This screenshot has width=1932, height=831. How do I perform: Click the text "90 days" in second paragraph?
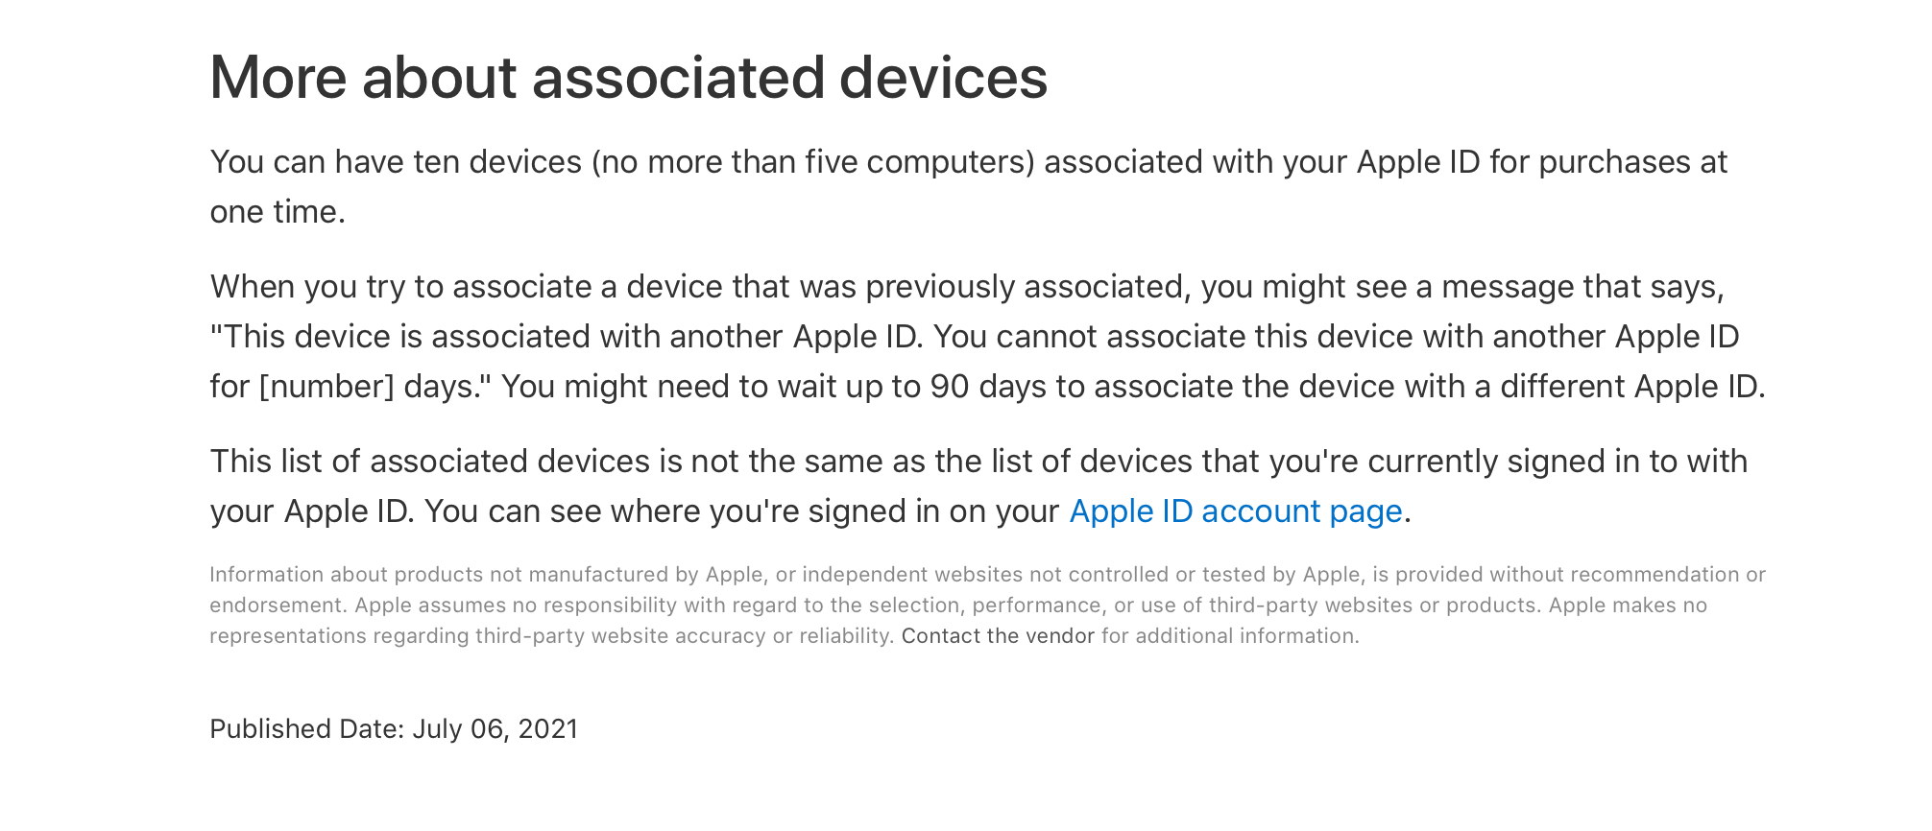988,387
